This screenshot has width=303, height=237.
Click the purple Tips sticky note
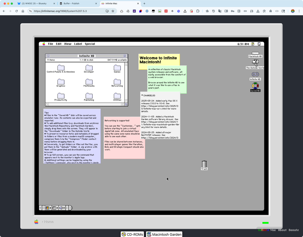tap(72, 136)
